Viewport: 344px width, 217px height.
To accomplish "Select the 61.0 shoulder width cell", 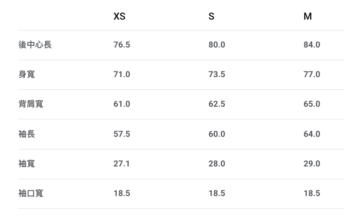I will point(121,104).
